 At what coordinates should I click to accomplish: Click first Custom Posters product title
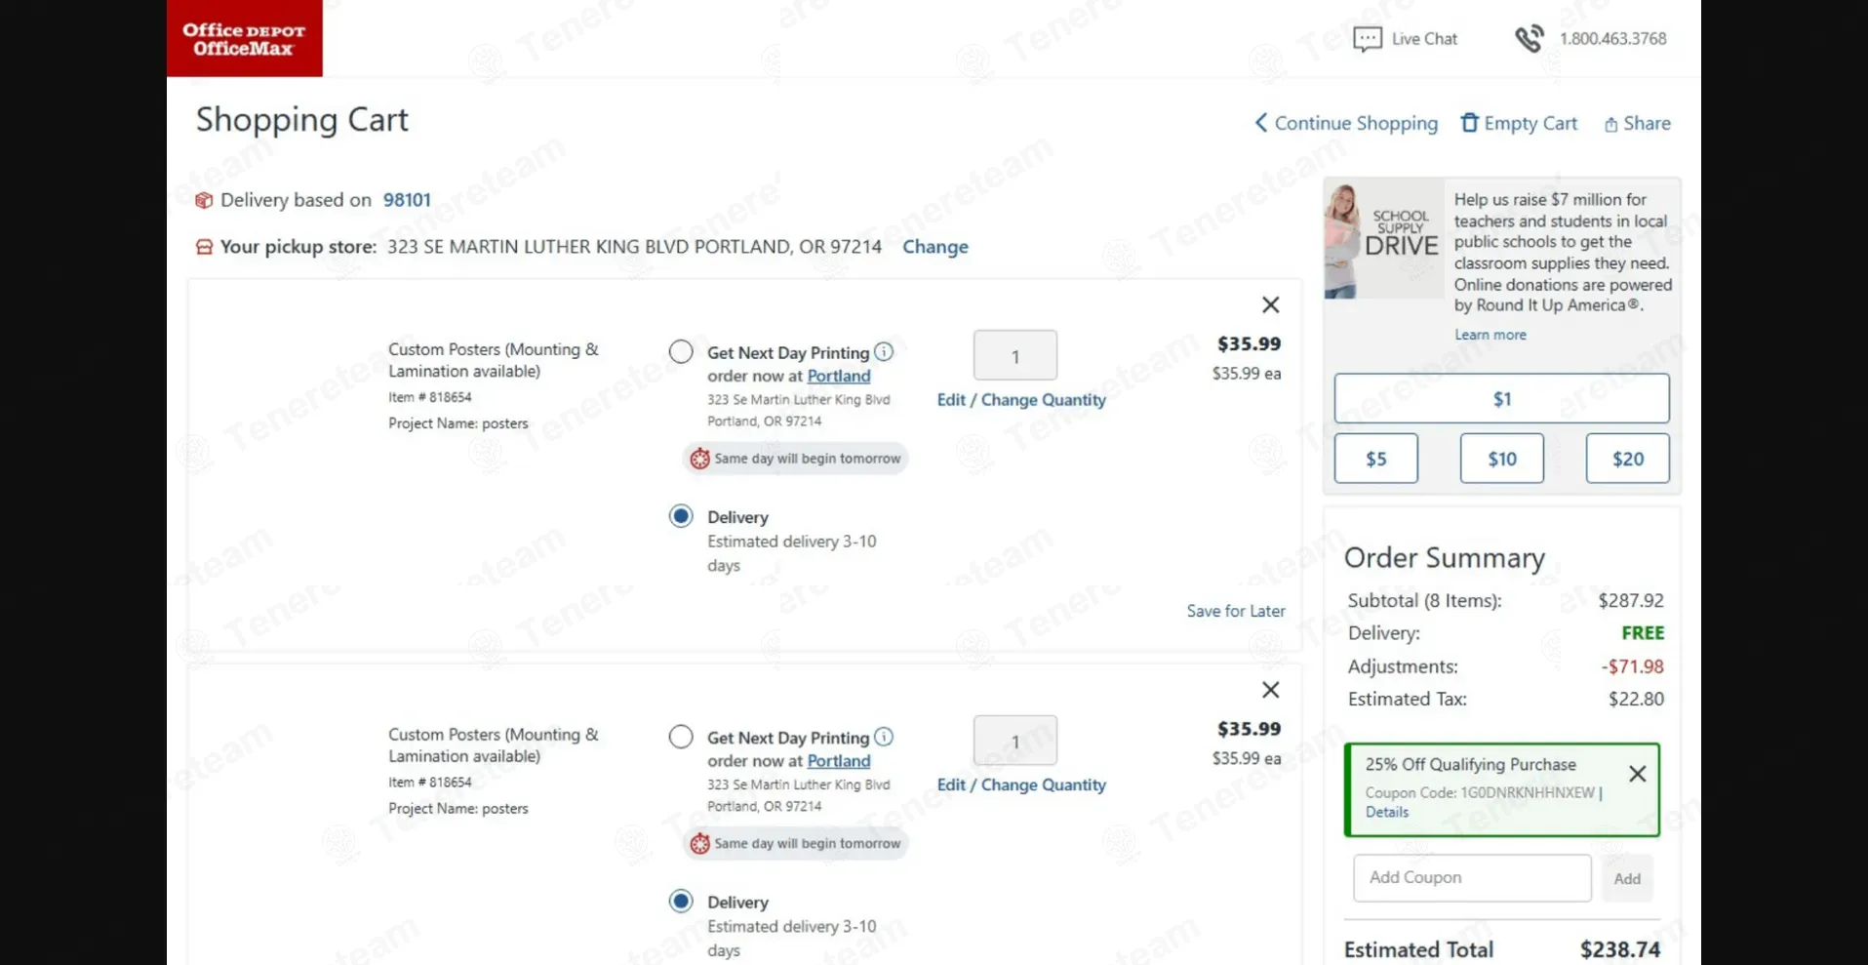(x=493, y=360)
